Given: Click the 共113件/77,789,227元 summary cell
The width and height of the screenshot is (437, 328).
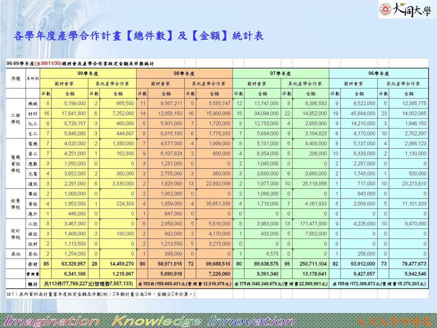Looking at the screenshot, I should tap(88, 284).
